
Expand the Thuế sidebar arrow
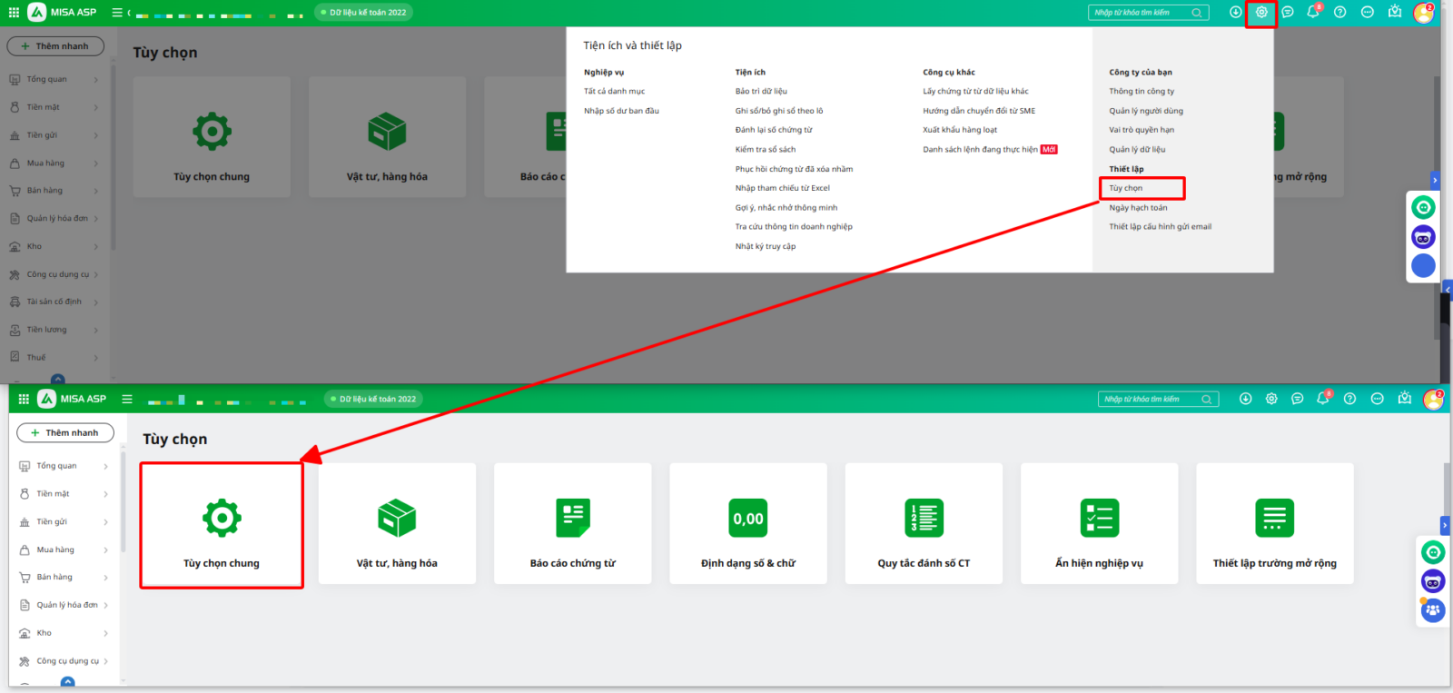coord(96,358)
